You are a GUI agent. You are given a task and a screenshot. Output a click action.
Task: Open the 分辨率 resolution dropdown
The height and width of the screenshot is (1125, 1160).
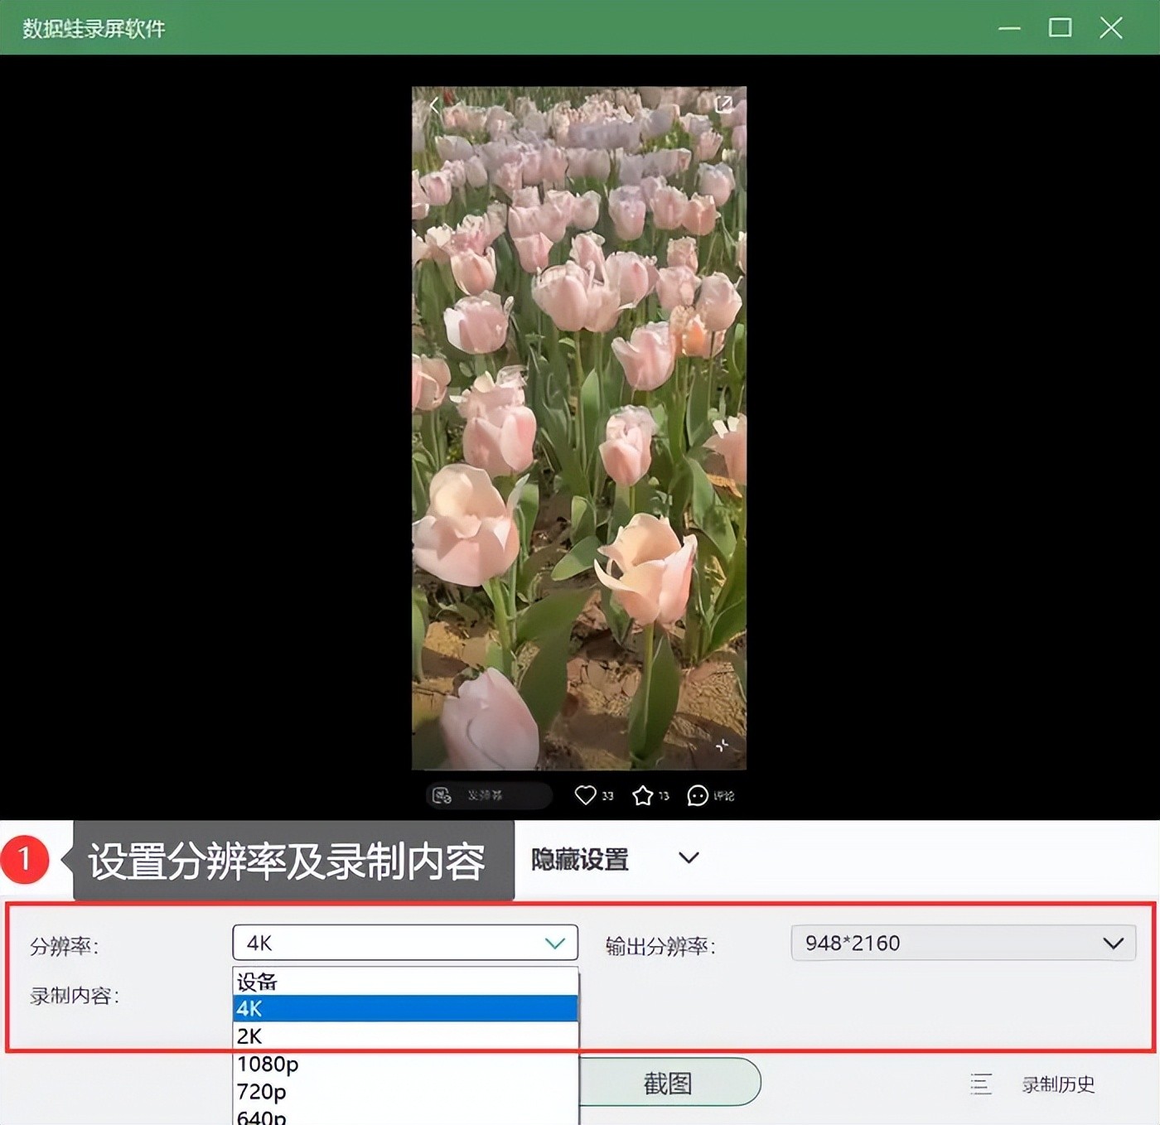coord(404,943)
